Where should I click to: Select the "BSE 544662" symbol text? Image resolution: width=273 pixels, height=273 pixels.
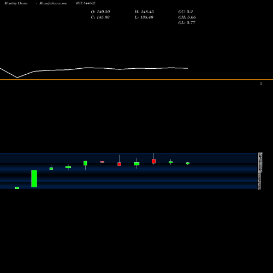(x=86, y=3)
